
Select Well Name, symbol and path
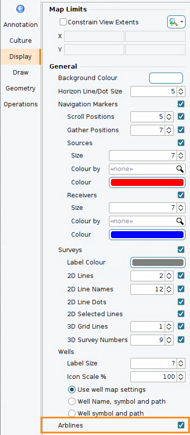72,401
